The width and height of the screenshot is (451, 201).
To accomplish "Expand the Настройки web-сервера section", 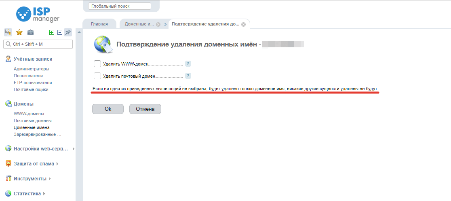I will tap(40, 148).
